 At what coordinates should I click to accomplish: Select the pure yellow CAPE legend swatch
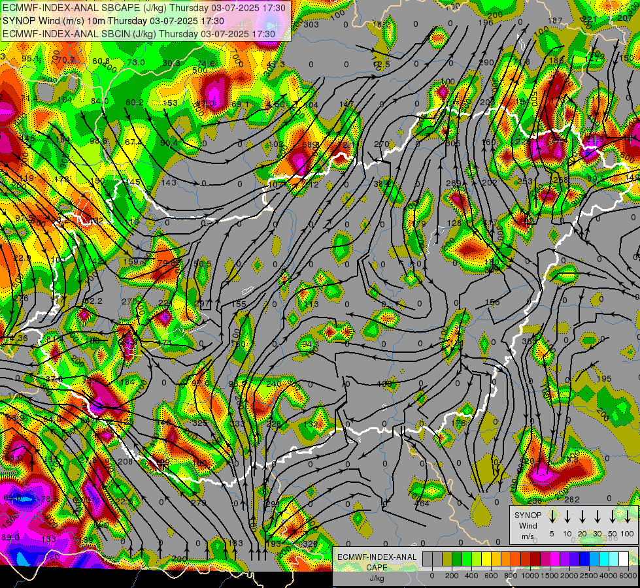click(486, 559)
